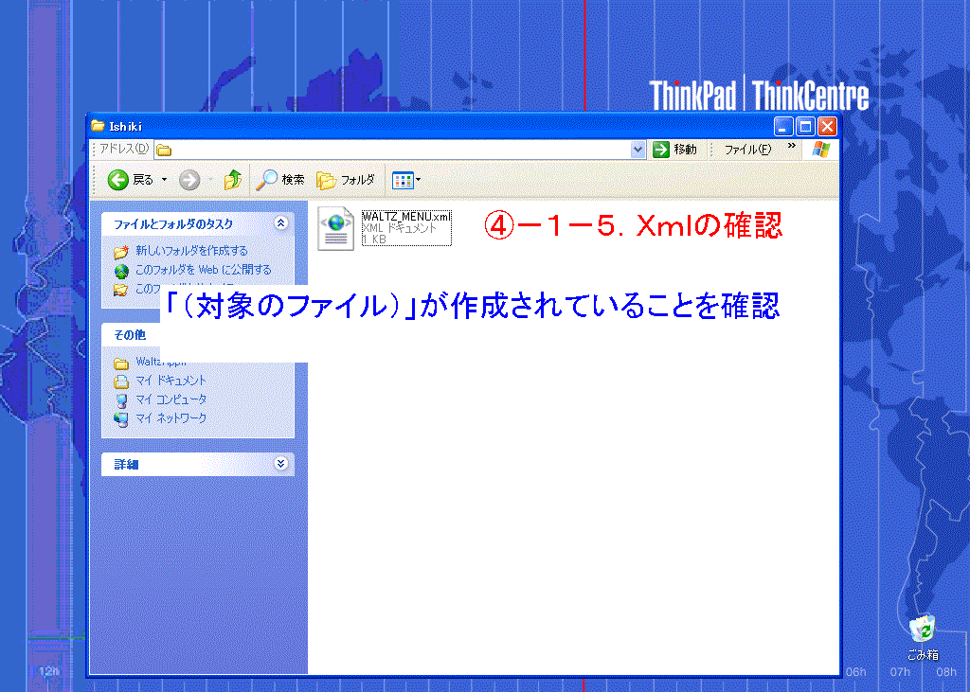Open the address bar dropdown arrow

click(638, 150)
